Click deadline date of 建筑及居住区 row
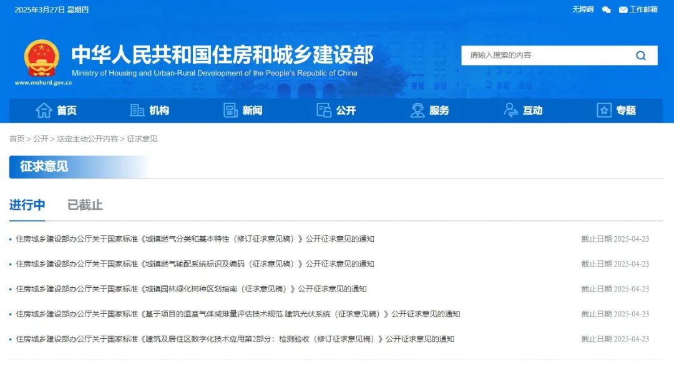 pyautogui.click(x=615, y=339)
